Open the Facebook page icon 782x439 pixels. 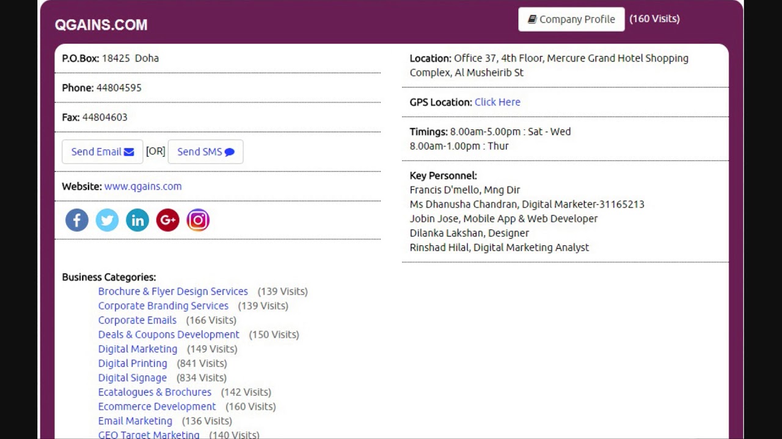click(x=76, y=220)
